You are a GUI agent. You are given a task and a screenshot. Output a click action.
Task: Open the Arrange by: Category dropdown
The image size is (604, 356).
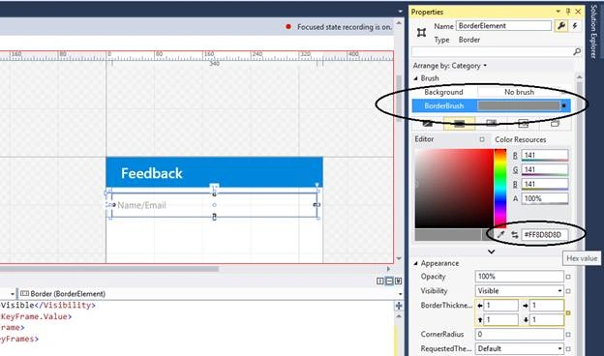click(x=449, y=66)
